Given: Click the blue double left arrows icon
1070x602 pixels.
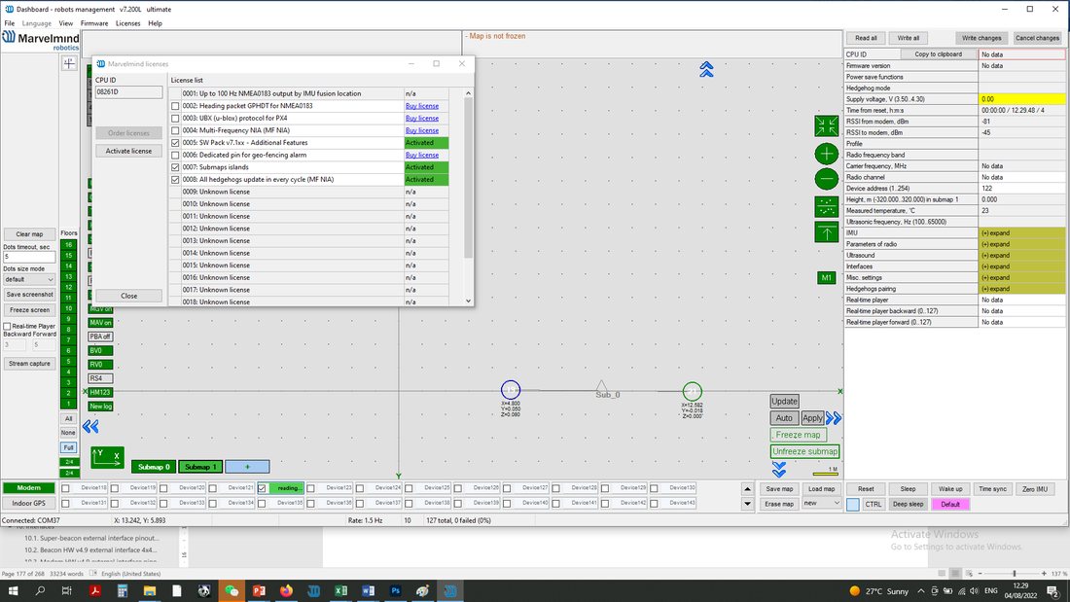Looking at the screenshot, I should point(90,427).
